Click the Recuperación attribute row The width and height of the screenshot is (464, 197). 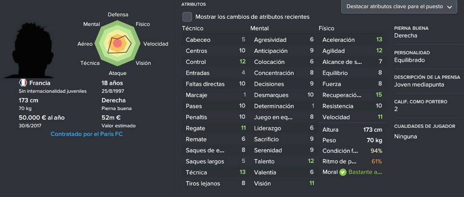(352, 95)
